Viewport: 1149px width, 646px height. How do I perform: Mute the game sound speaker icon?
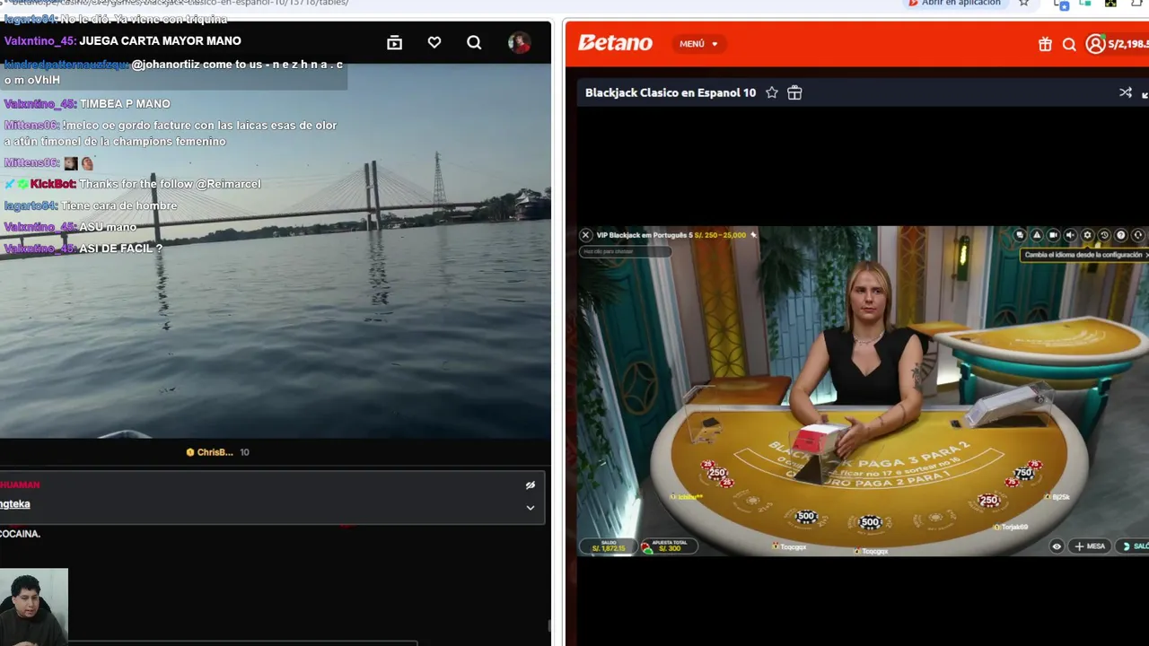1070,235
